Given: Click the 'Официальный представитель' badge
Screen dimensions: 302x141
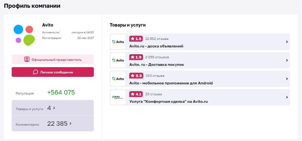Looking at the screenshot, I should pyautogui.click(x=53, y=60).
